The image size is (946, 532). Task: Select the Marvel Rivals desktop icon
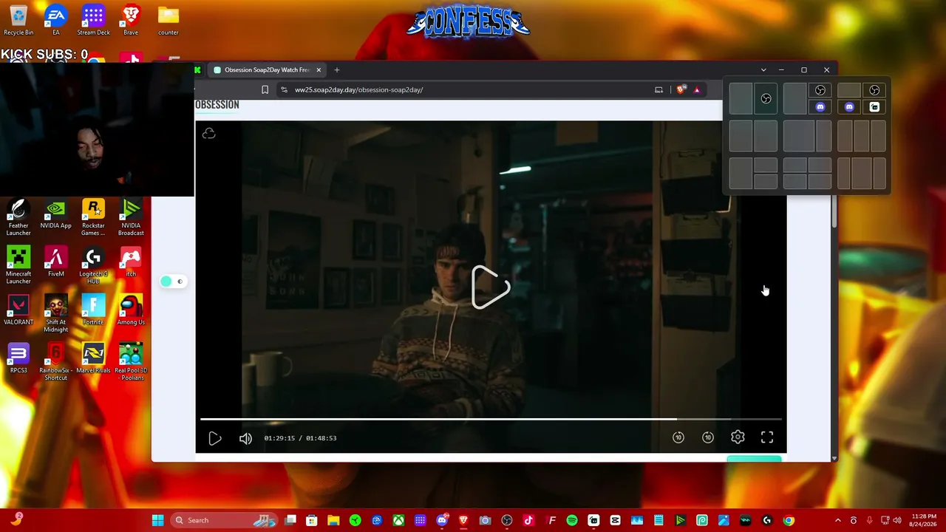click(x=93, y=358)
